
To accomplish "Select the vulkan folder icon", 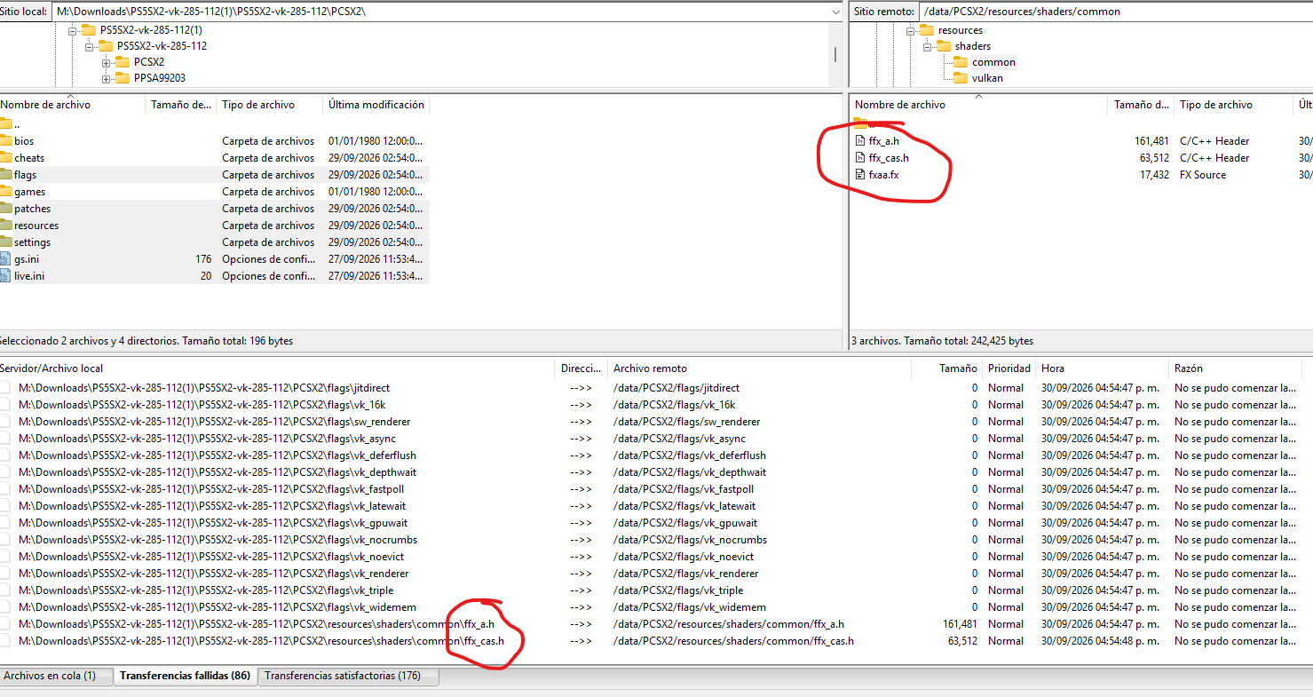I will point(960,78).
